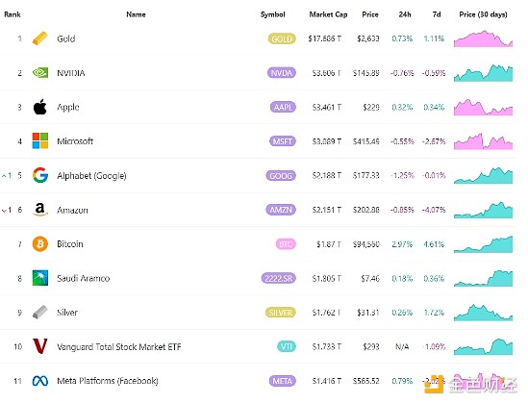Screen dimensions: 528x404
Task: Click Amazon's rank down arrow indicator
Action: pos(7,210)
